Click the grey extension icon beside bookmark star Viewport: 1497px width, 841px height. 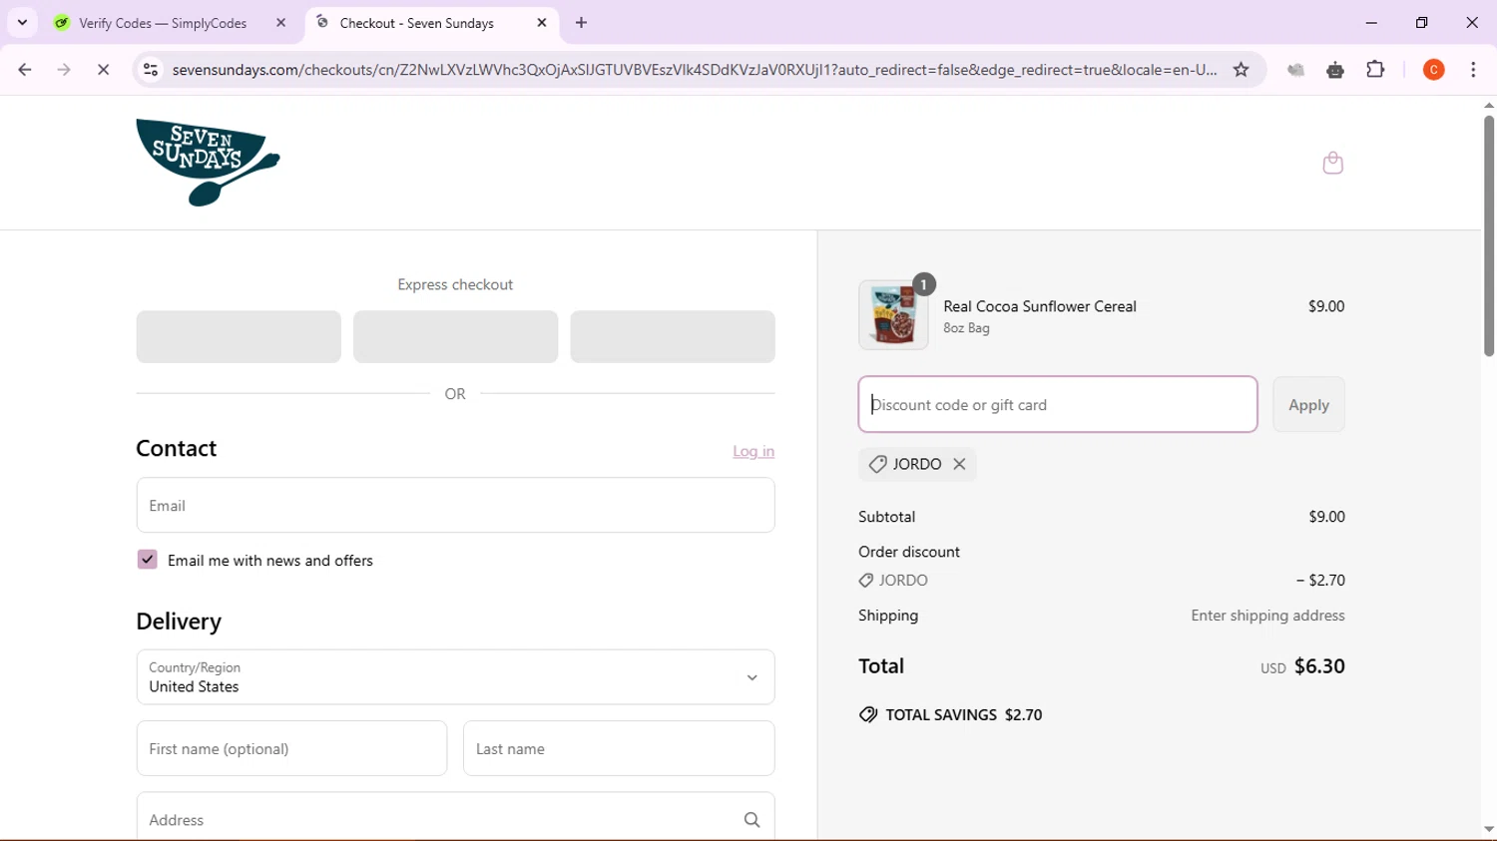coord(1295,70)
